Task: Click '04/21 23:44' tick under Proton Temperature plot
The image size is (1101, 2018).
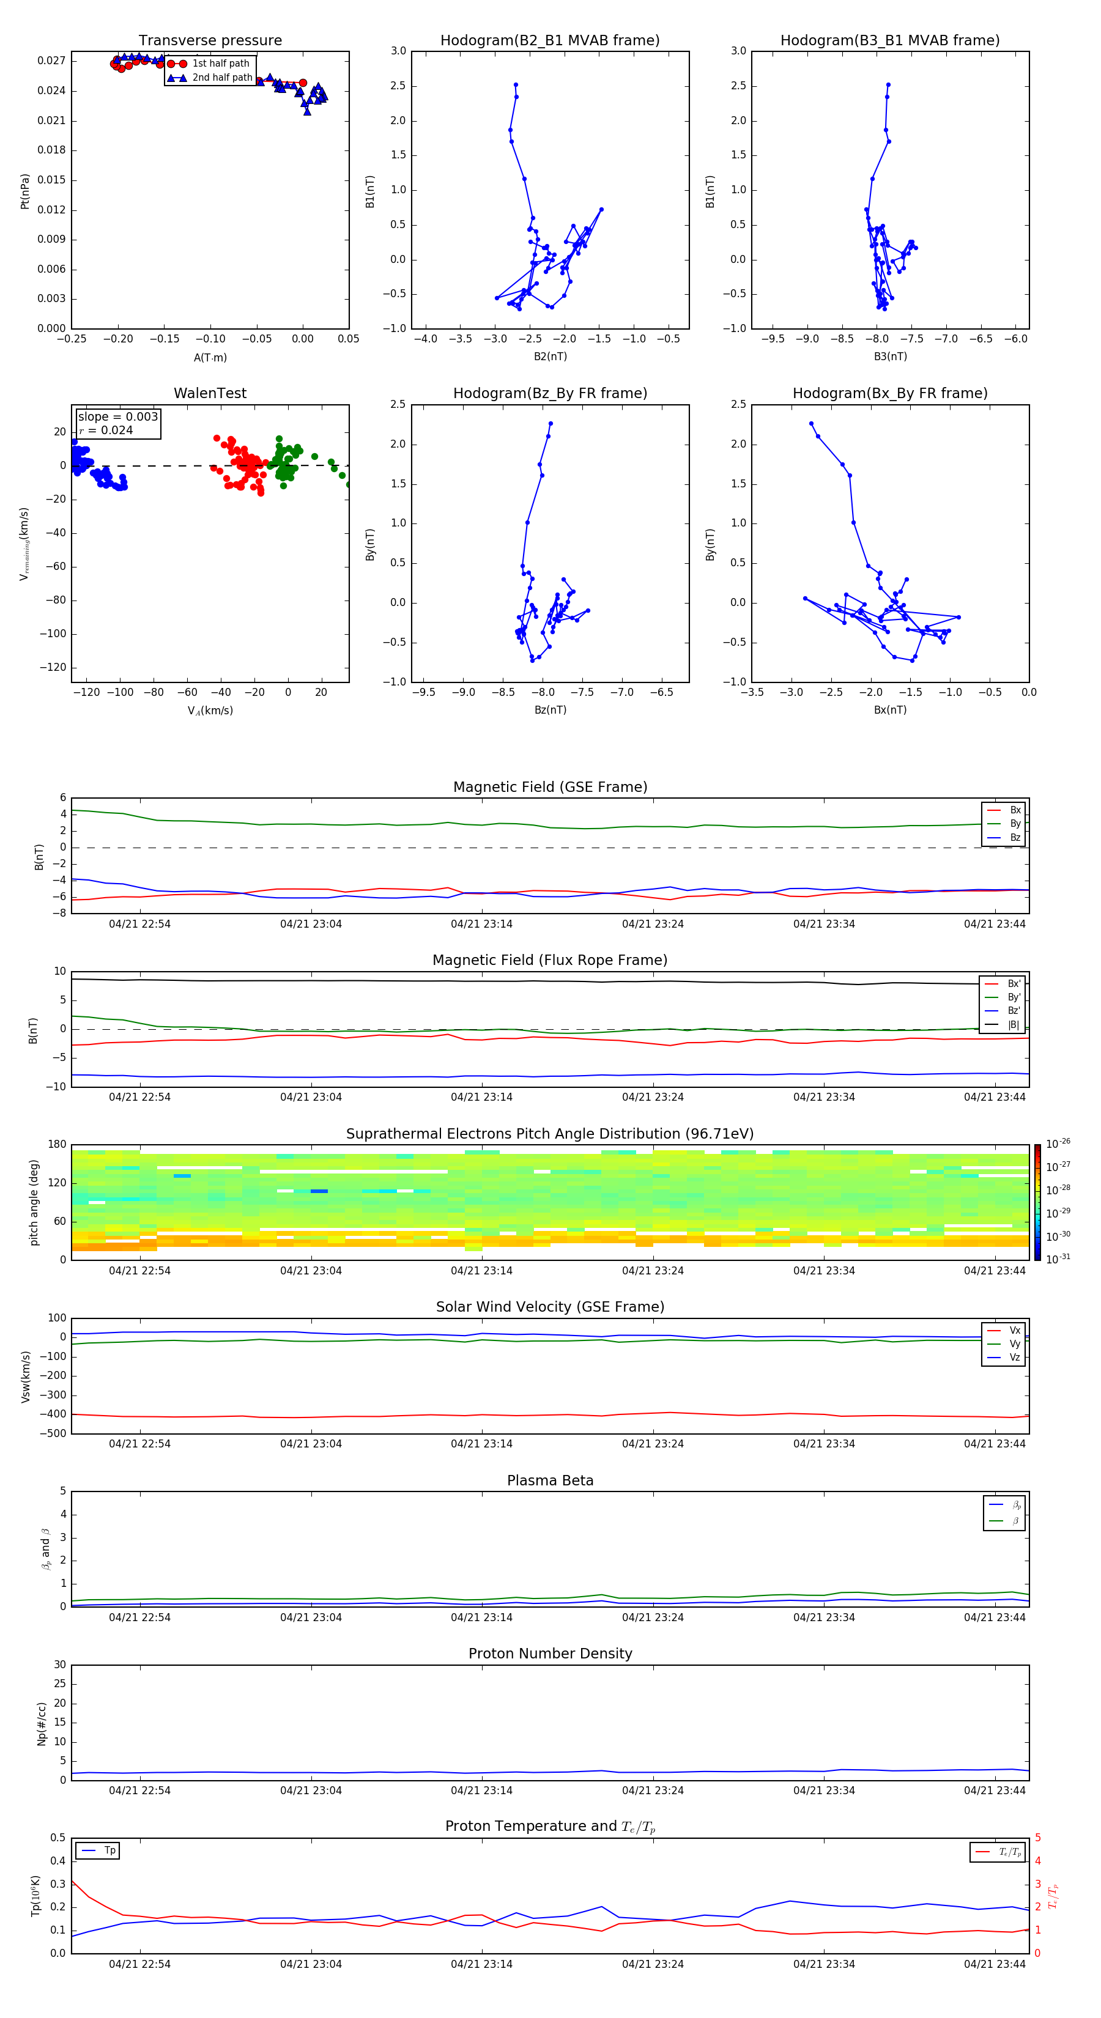Action: coord(995,1964)
